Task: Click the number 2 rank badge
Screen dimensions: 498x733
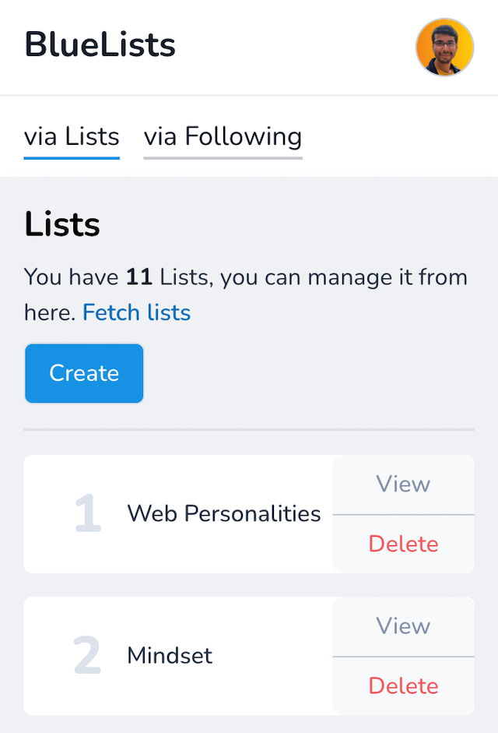Action: click(87, 656)
